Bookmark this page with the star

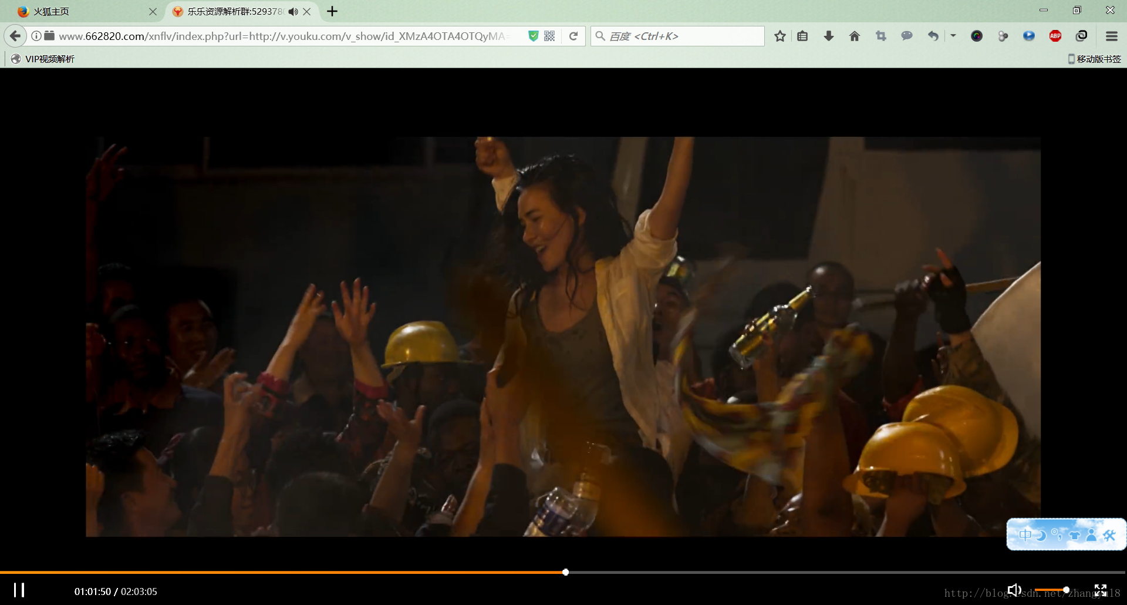[780, 36]
